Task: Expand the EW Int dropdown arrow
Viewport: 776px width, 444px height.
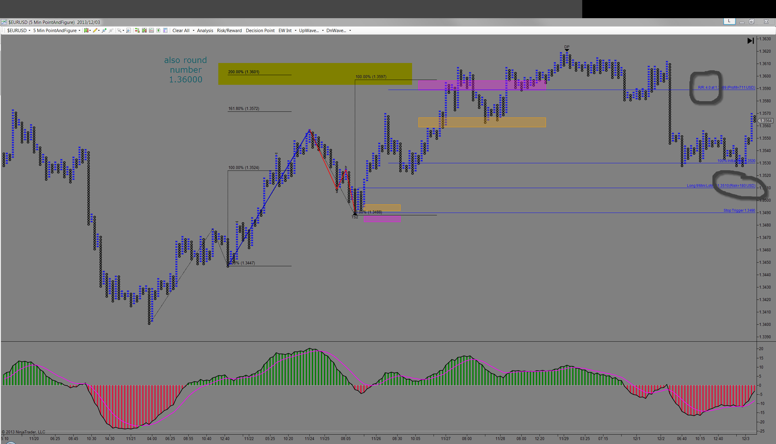Action: pyautogui.click(x=296, y=31)
